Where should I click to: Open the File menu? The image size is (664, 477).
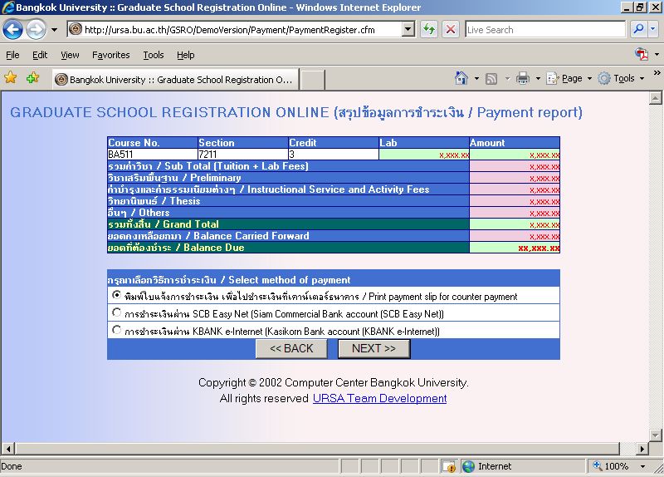point(12,55)
